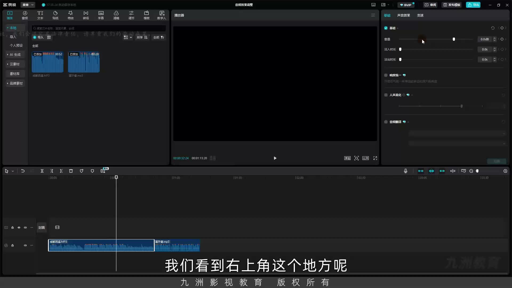
Task: Select 素材库 in the sidebar
Action: point(15,74)
